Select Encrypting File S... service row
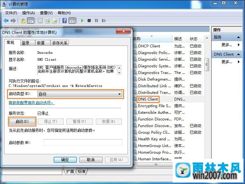Screen dimensions: 245x184 (168, 106)
